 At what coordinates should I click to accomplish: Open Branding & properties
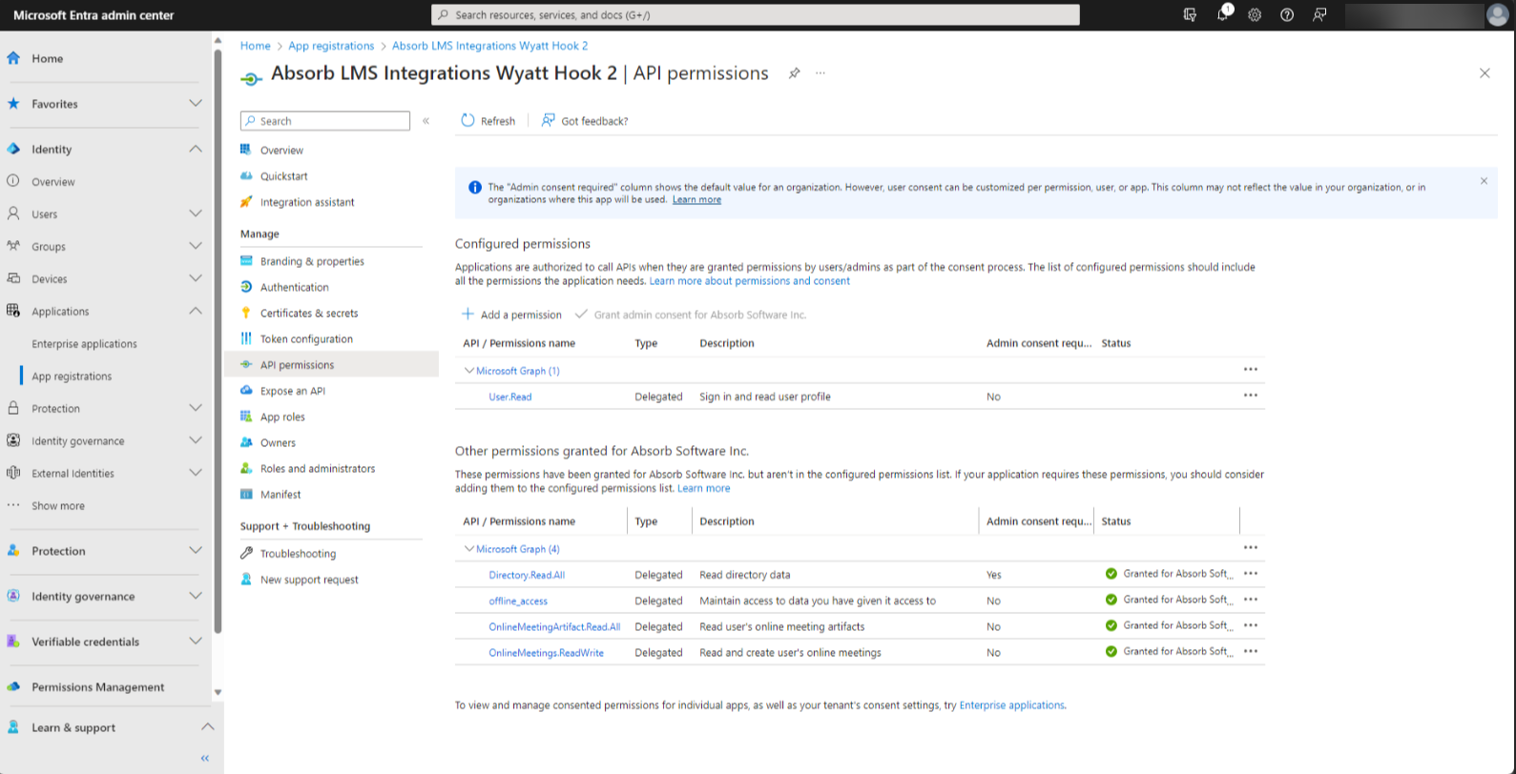click(x=312, y=261)
